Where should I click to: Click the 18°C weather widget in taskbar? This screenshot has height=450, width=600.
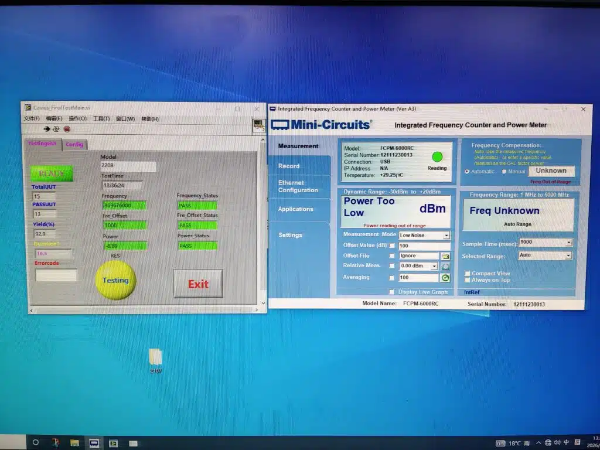tap(513, 443)
